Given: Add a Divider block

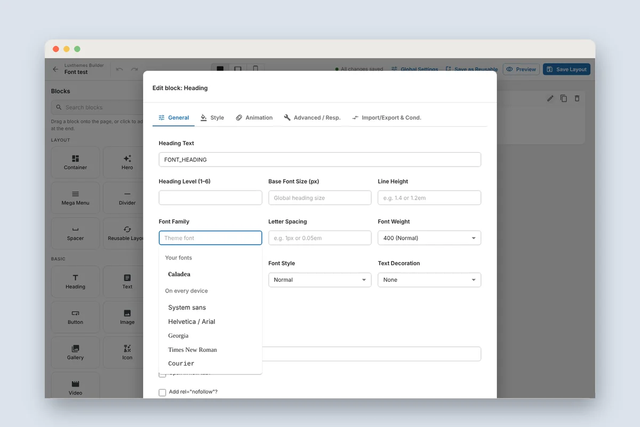Looking at the screenshot, I should pos(123,198).
